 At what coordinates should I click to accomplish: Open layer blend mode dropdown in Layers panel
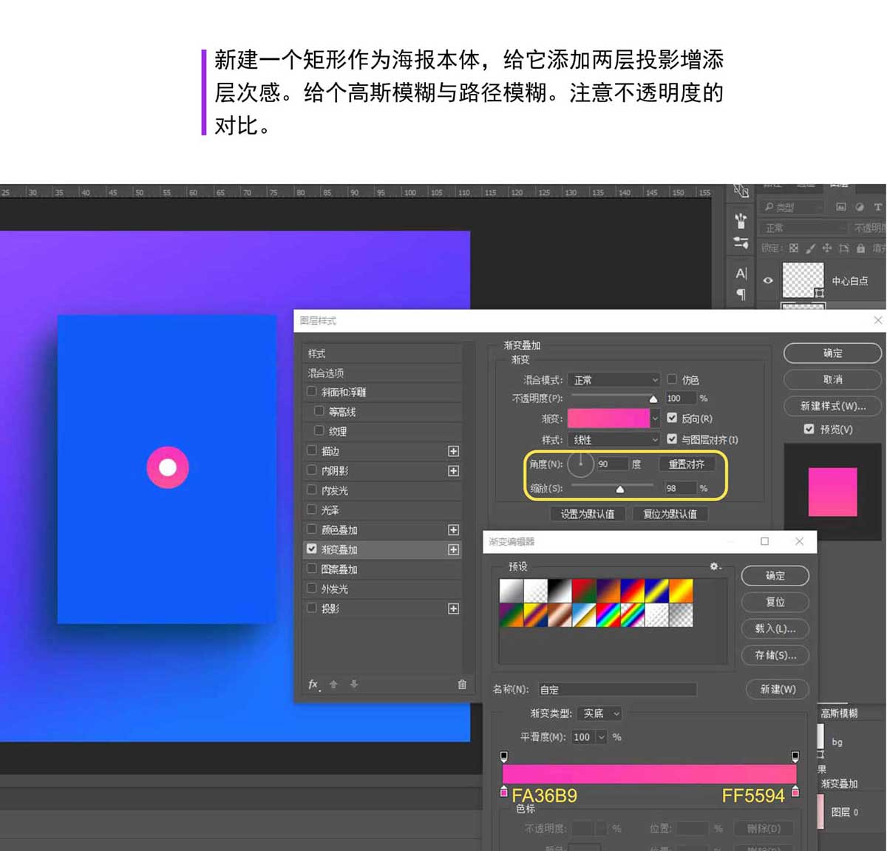[x=803, y=228]
